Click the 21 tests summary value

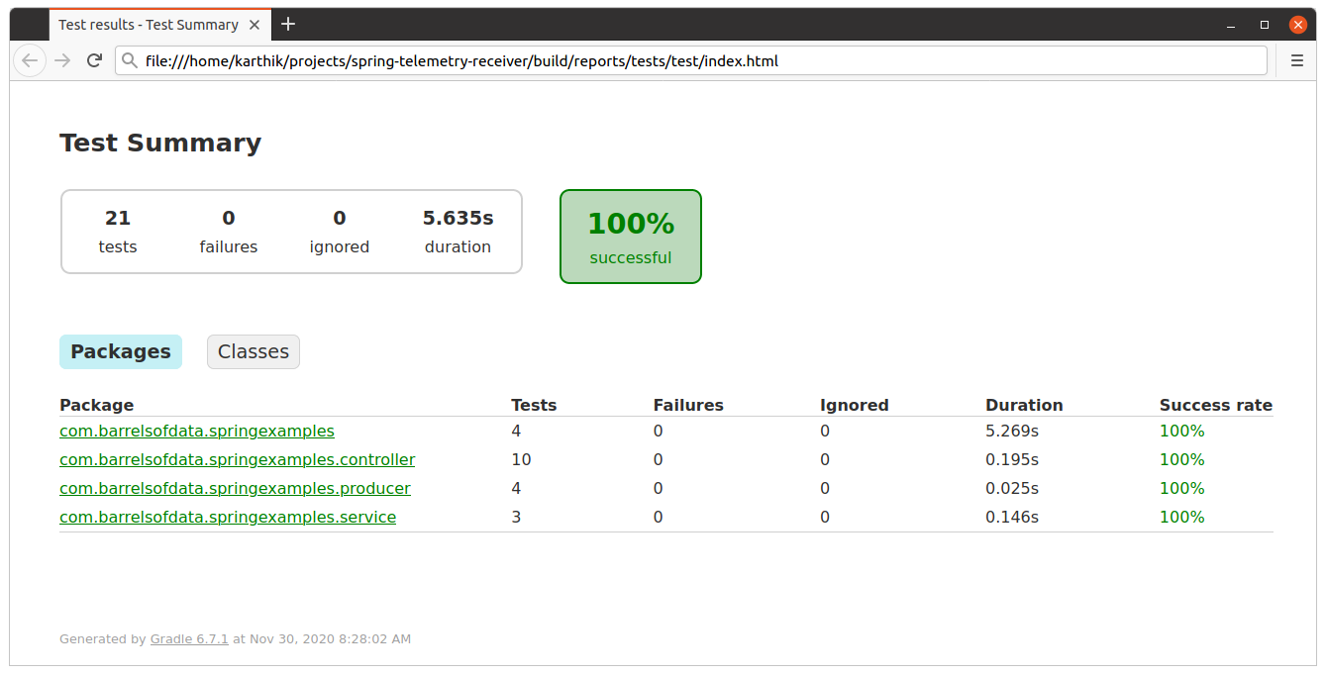click(x=117, y=218)
